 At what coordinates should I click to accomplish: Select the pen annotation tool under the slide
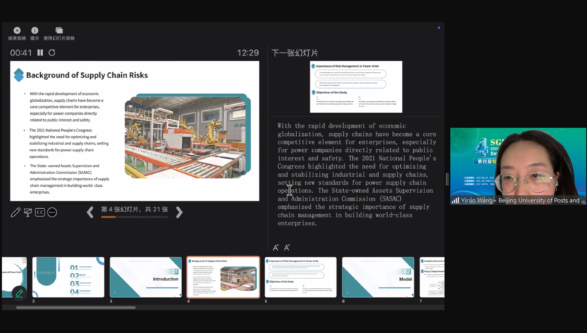(16, 212)
